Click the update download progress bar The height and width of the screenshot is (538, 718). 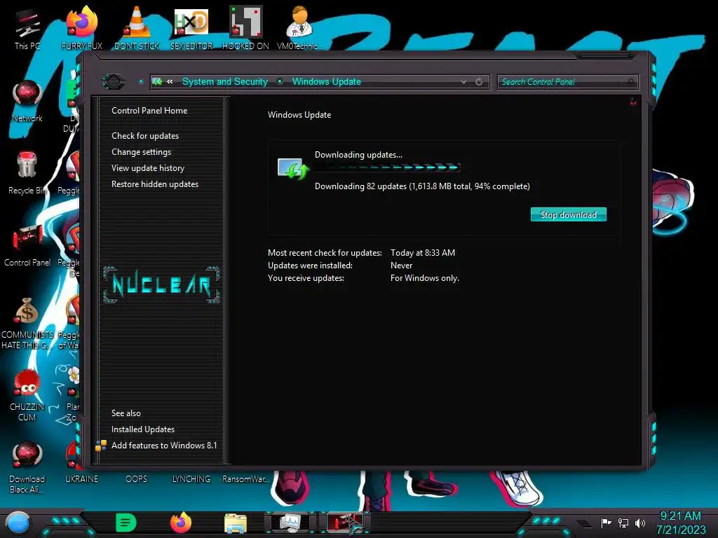pos(387,167)
